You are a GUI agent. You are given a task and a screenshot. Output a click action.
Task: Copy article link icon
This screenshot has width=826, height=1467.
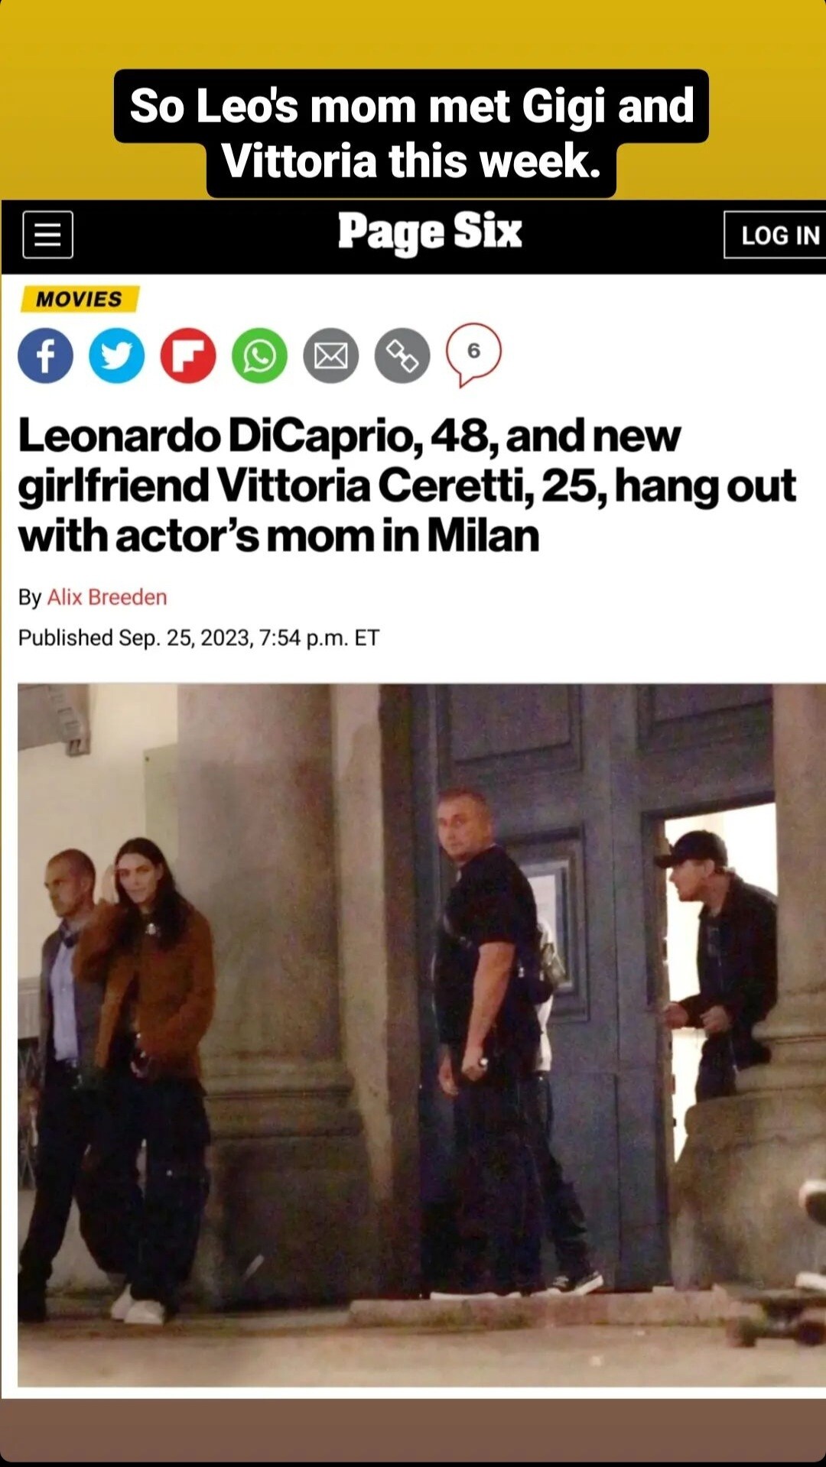coord(402,355)
